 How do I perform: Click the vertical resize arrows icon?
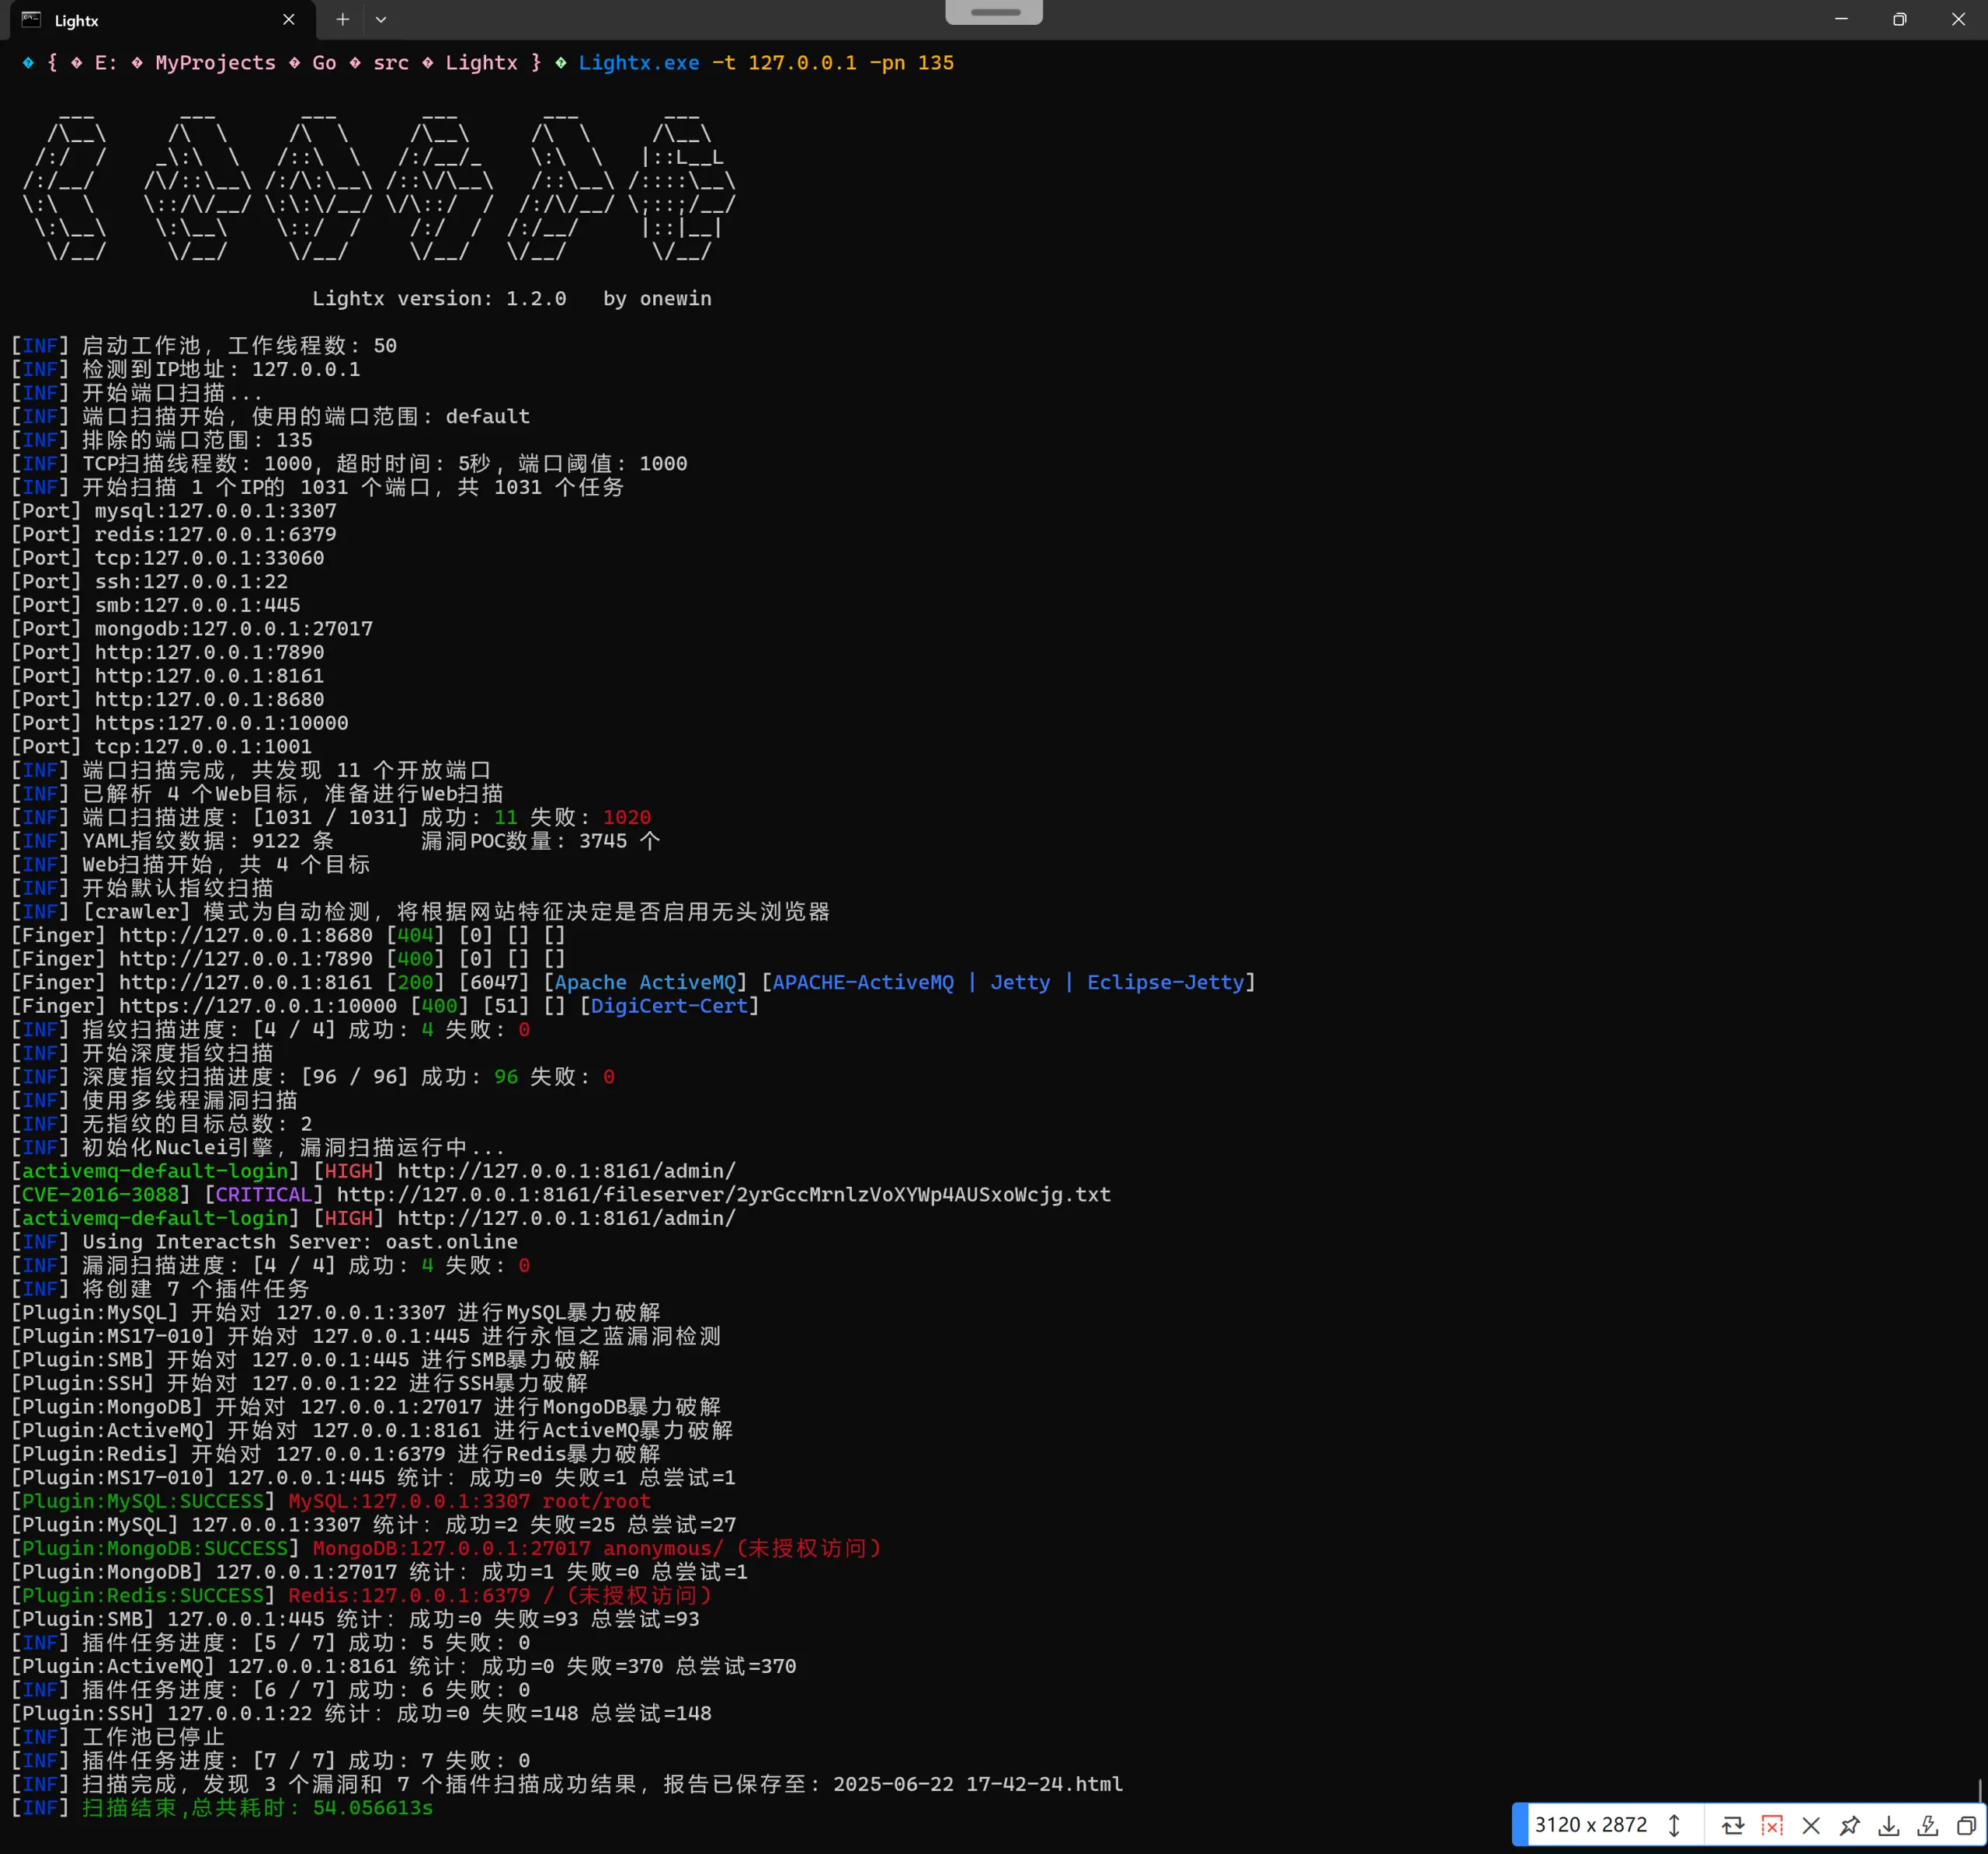[x=1676, y=1825]
